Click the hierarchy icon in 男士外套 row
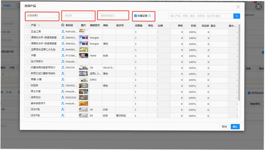Viewport: 265px width, 150px height. point(63,91)
